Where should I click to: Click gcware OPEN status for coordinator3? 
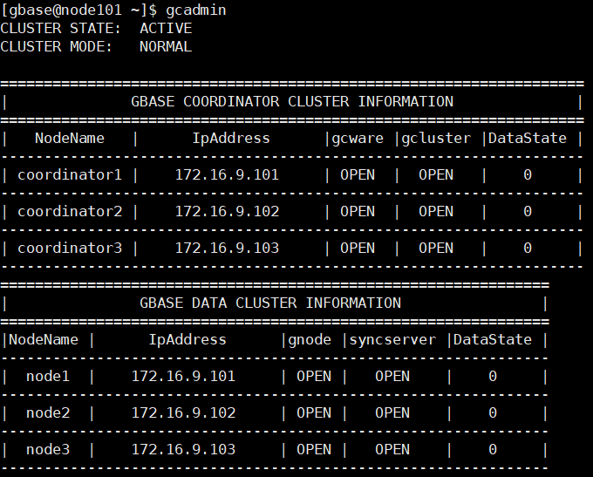click(358, 249)
